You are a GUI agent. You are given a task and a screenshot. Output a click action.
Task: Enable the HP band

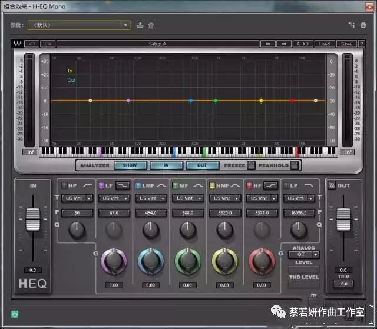(64, 185)
